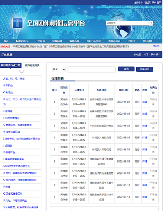Select category P 教育
The height and width of the screenshot is (211, 163).
7,187
